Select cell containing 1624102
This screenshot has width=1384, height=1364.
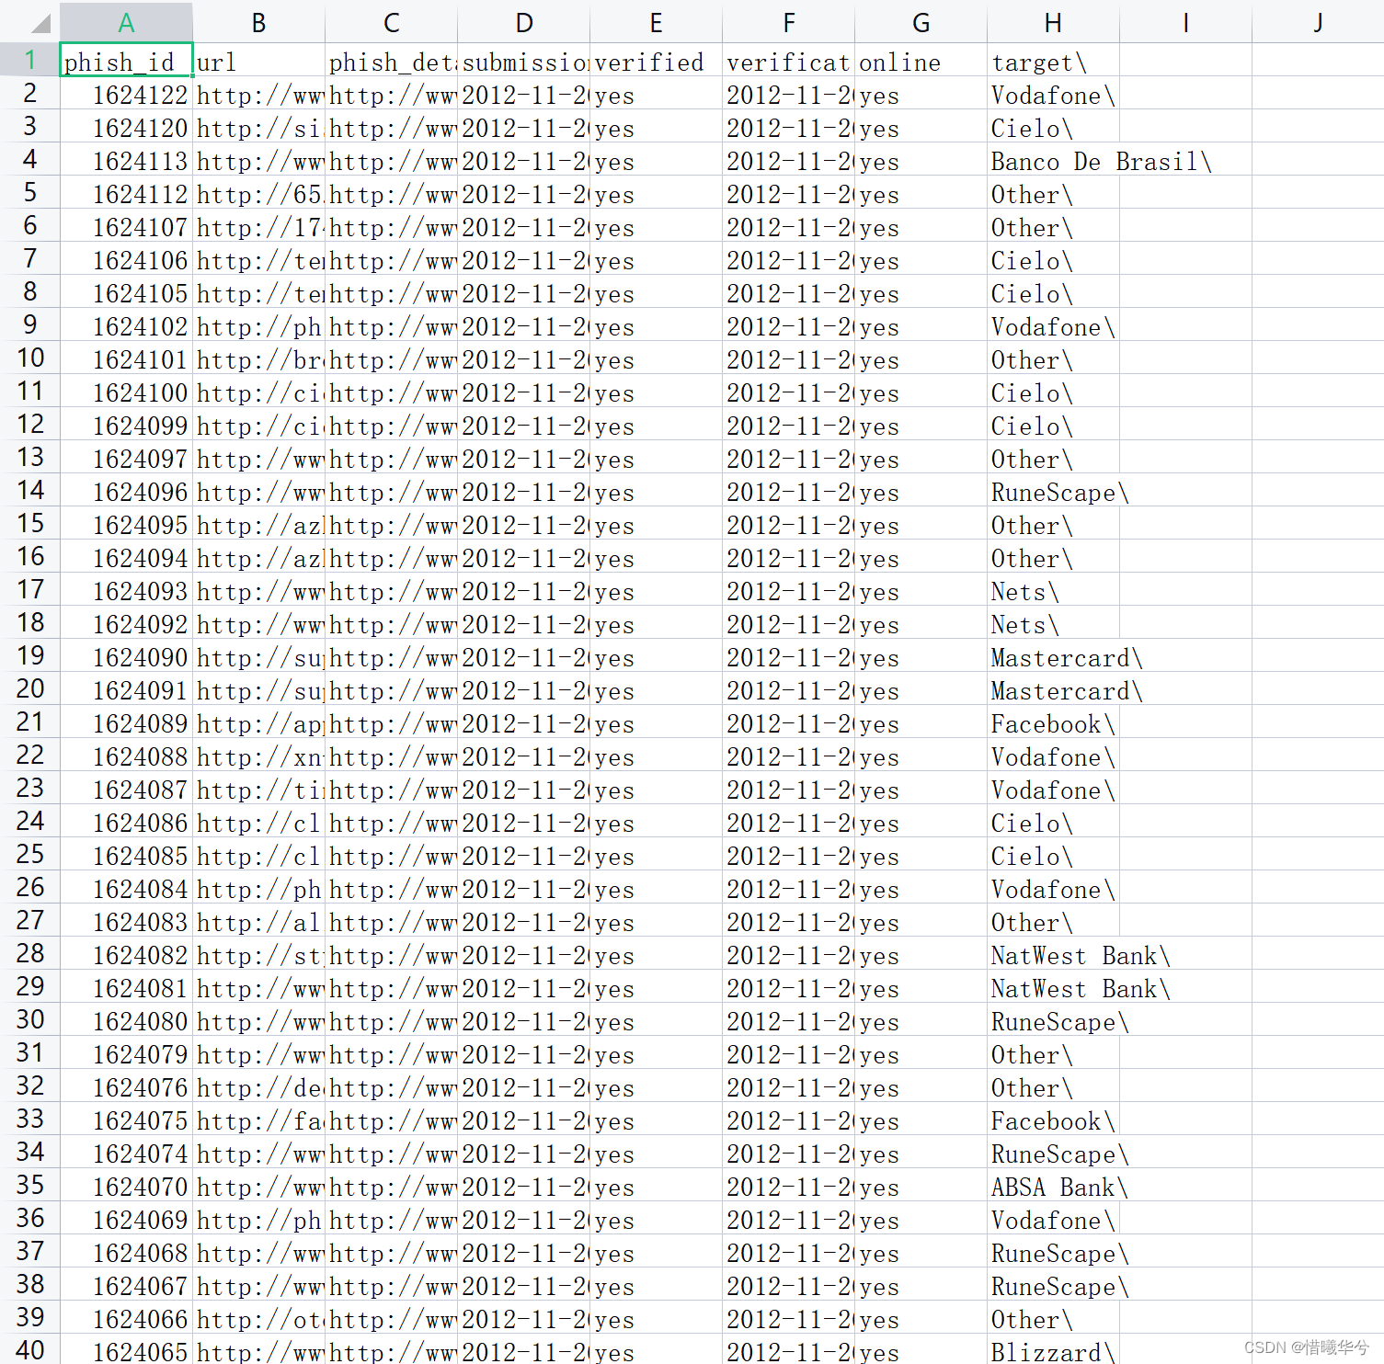tap(126, 324)
